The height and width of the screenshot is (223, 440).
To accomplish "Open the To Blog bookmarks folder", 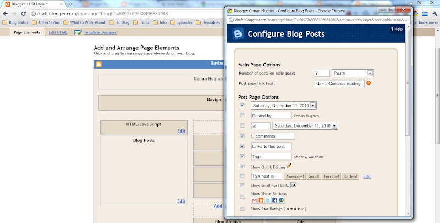I will click(x=119, y=22).
